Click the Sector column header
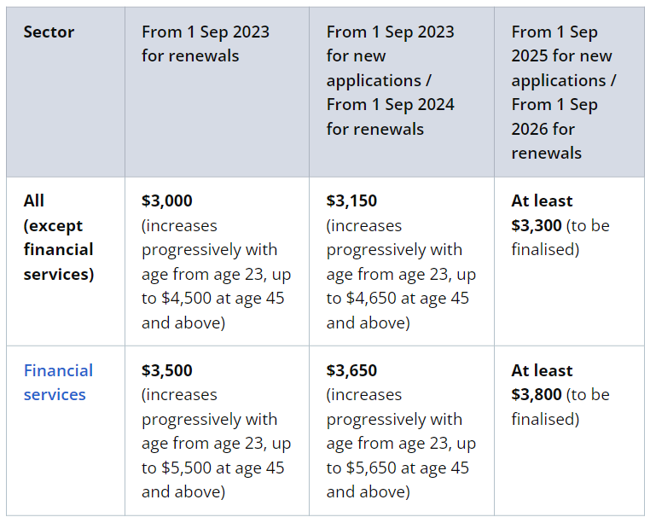The height and width of the screenshot is (523, 650). pyautogui.click(x=49, y=32)
